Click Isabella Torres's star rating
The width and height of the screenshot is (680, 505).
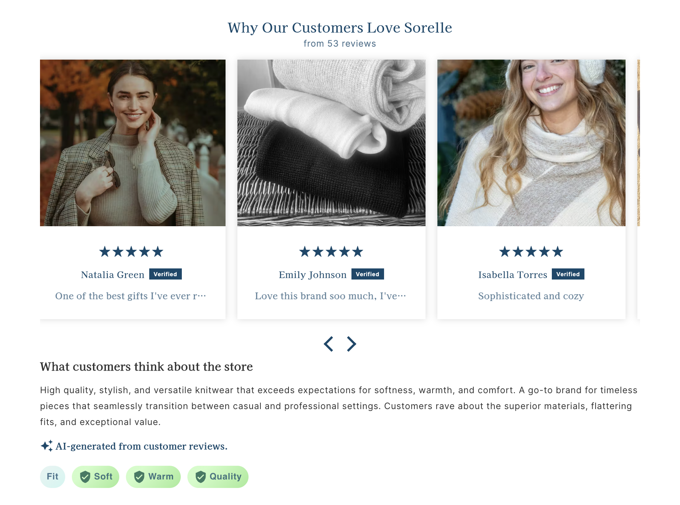click(531, 252)
